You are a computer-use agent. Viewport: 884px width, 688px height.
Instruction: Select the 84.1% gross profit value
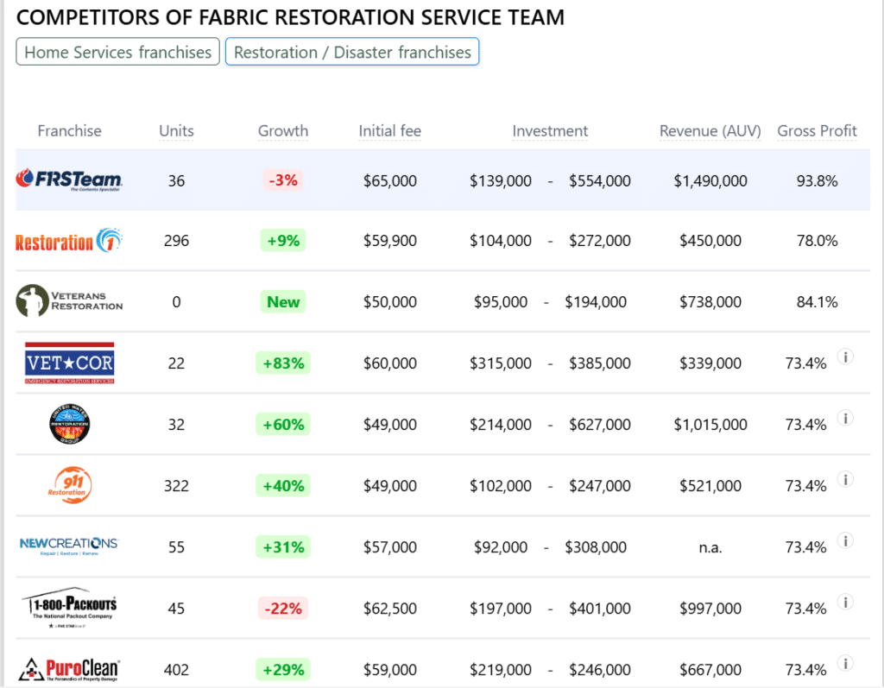tap(817, 302)
